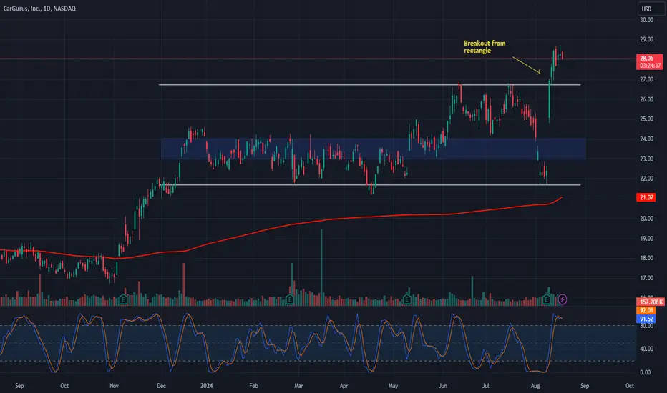Open the earnings marker near August

pos(547,299)
